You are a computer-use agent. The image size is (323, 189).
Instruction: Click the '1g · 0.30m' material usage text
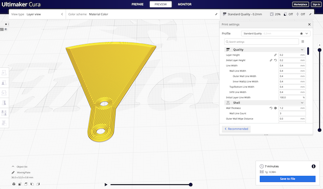click(x=270, y=172)
